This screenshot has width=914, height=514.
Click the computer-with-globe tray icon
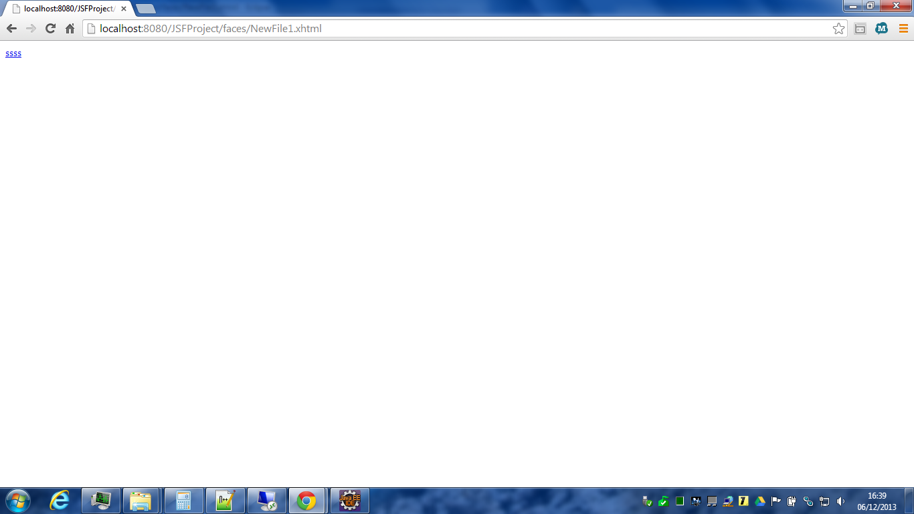(728, 501)
